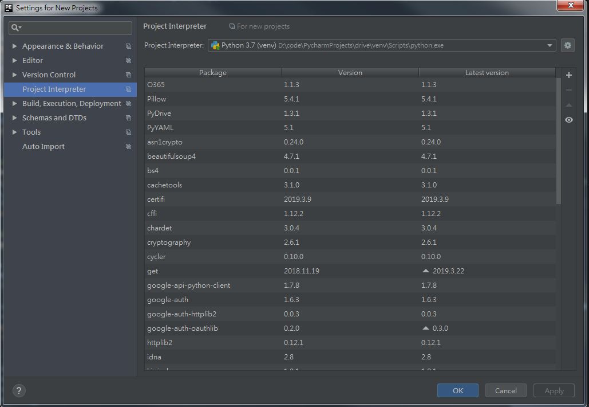Click the interpreter settings gear icon

pyautogui.click(x=567, y=45)
